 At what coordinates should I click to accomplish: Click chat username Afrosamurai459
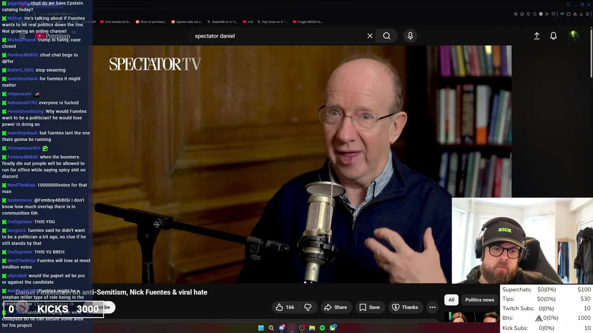tap(24, 148)
